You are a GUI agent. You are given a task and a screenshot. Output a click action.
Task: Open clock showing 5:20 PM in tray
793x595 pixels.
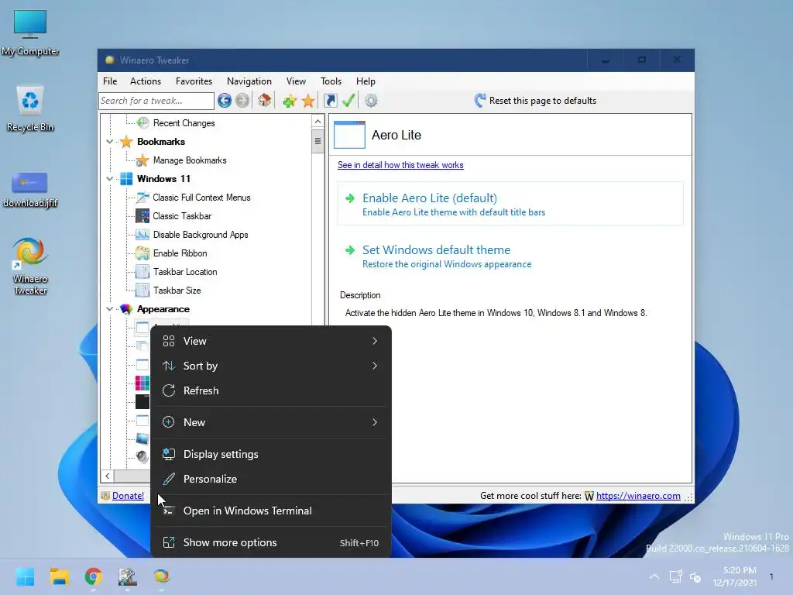(736, 576)
